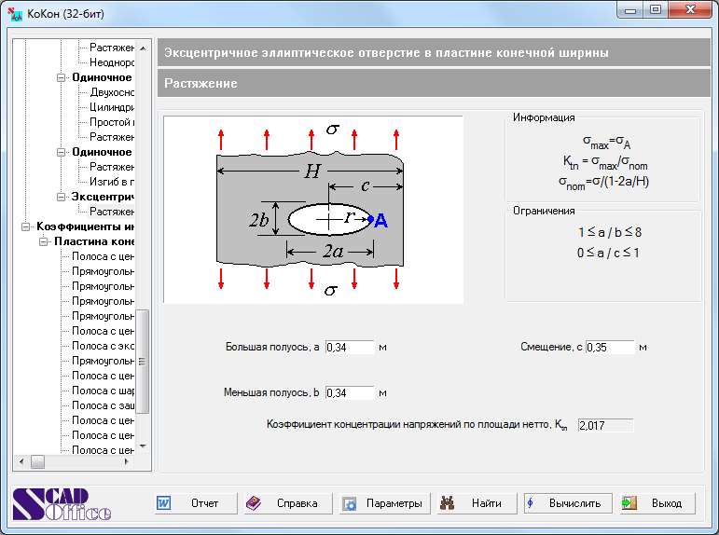
Task: Select the Изгиб в tree item
Action: pos(112,182)
